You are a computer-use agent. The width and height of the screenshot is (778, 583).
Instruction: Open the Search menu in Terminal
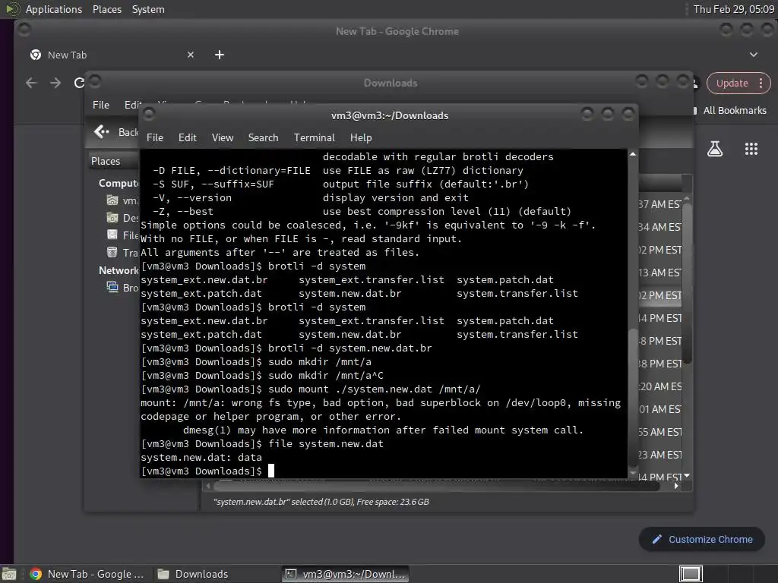coord(263,138)
